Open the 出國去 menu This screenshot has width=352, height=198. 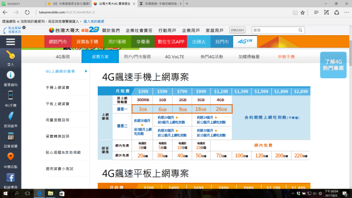pyautogui.click(x=198, y=42)
